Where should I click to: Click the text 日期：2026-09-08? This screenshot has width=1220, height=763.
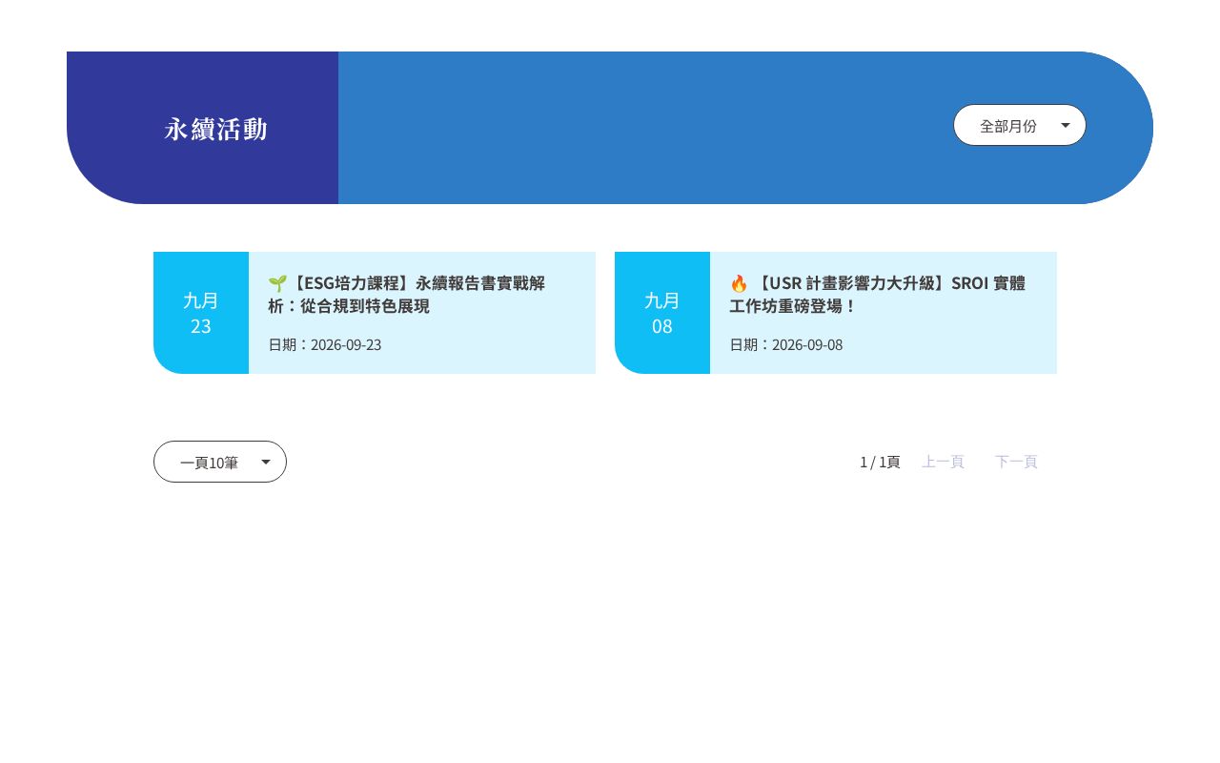pyautogui.click(x=786, y=344)
